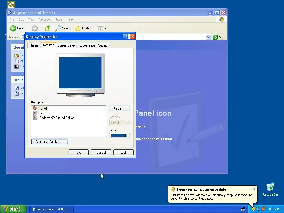Go to the Settings tab
Image resolution: width=284 pixels, height=213 pixels.
(103, 45)
